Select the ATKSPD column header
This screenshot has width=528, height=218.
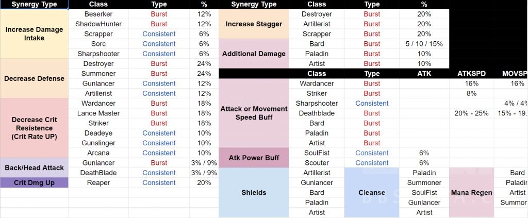click(471, 74)
